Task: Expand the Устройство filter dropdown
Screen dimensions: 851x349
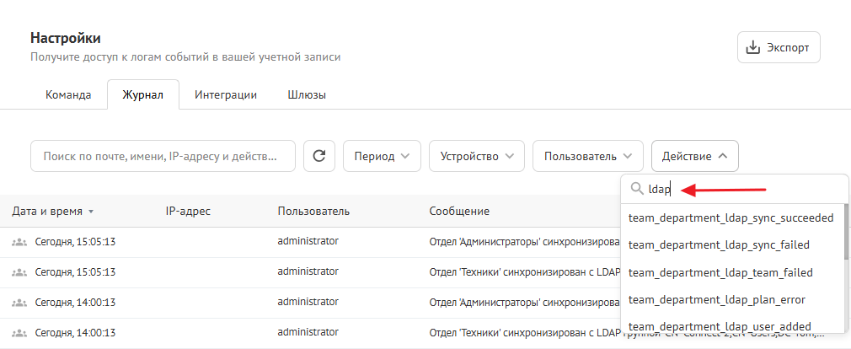Action: click(476, 156)
